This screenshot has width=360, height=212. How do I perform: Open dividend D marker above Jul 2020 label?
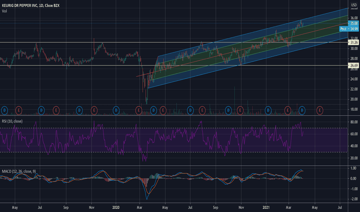pos(190,111)
